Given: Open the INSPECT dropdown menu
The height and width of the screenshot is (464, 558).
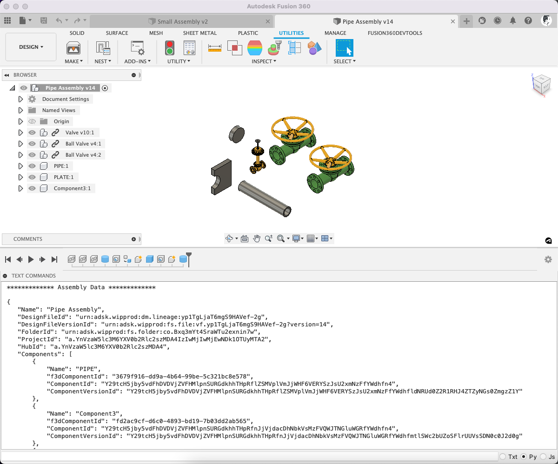Looking at the screenshot, I should click(264, 61).
